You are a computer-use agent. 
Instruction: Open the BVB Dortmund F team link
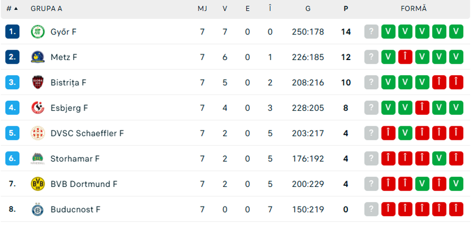click(x=84, y=184)
